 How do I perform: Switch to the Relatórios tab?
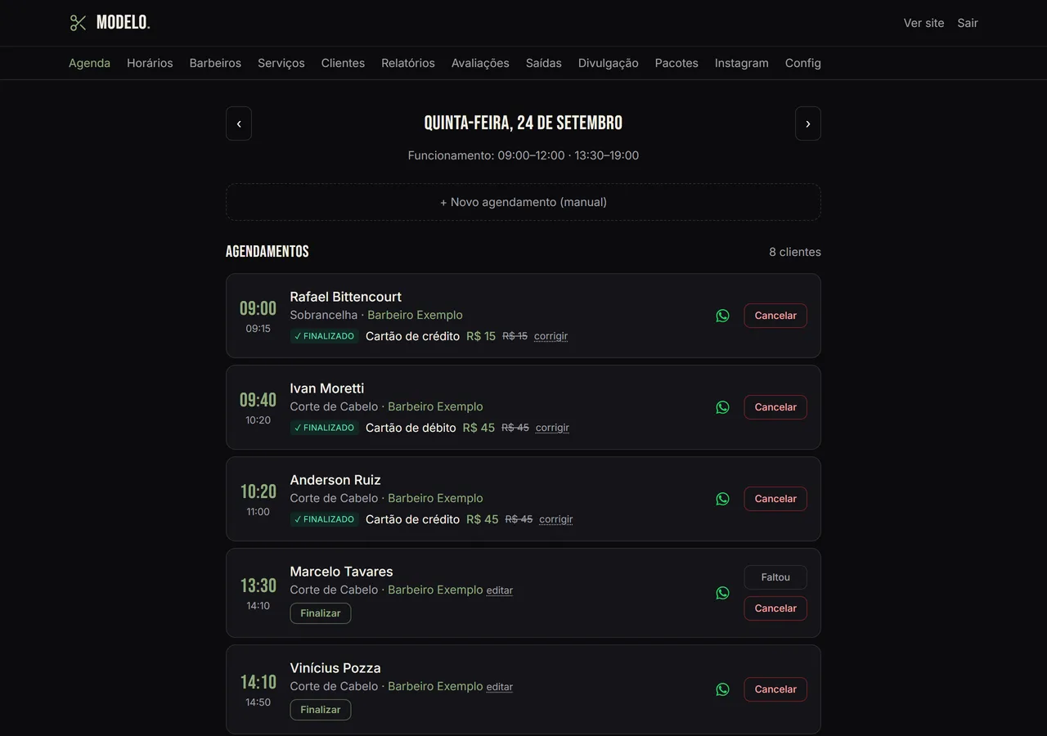pos(408,63)
